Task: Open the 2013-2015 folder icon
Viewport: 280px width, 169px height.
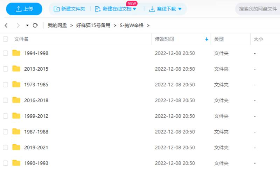Action: pyautogui.click(x=16, y=69)
